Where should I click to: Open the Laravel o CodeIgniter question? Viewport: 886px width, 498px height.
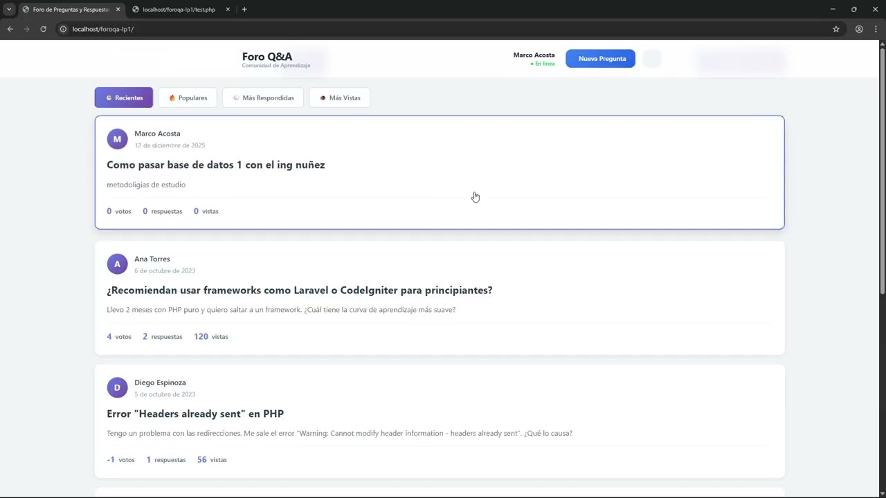(300, 290)
